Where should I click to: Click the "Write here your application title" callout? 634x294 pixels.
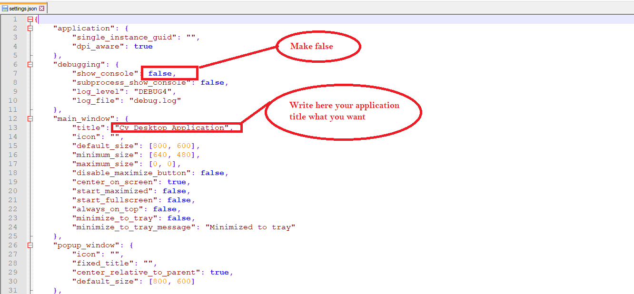click(344, 111)
